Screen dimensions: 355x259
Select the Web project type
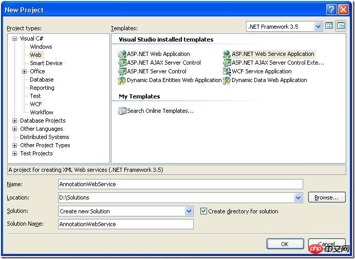(35, 55)
